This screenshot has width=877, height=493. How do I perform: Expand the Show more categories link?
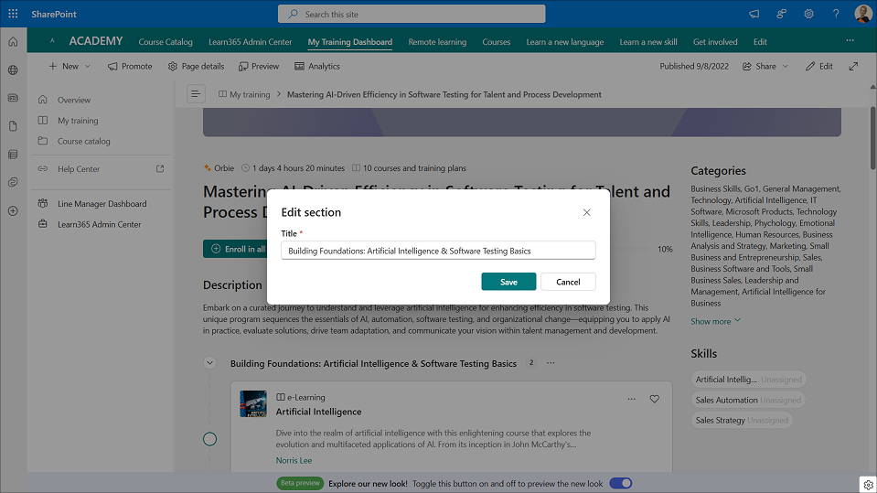coord(715,321)
